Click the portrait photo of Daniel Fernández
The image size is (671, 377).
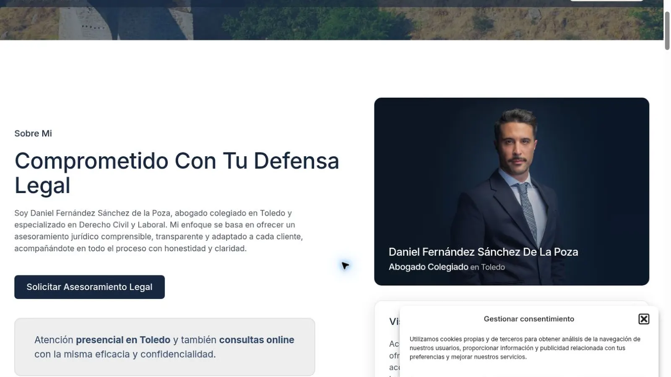click(x=512, y=191)
